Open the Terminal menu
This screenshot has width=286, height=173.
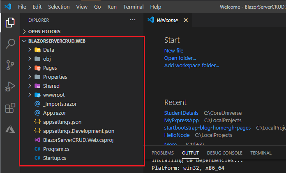(x=134, y=7)
